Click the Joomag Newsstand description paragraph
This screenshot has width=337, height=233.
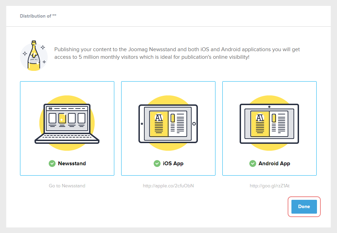click(x=177, y=53)
